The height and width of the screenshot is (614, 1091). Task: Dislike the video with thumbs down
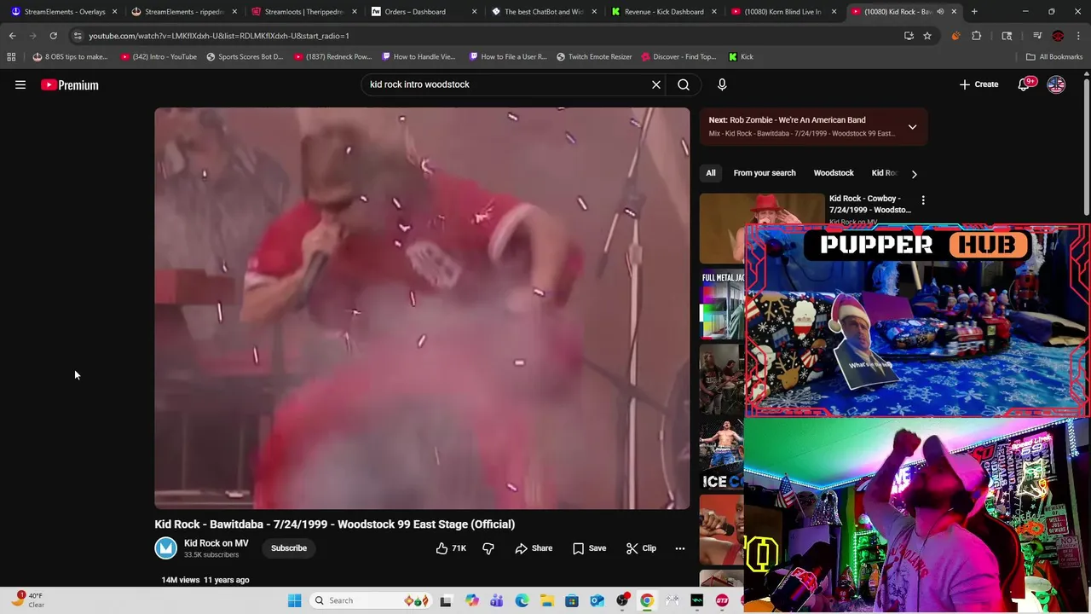click(x=488, y=548)
